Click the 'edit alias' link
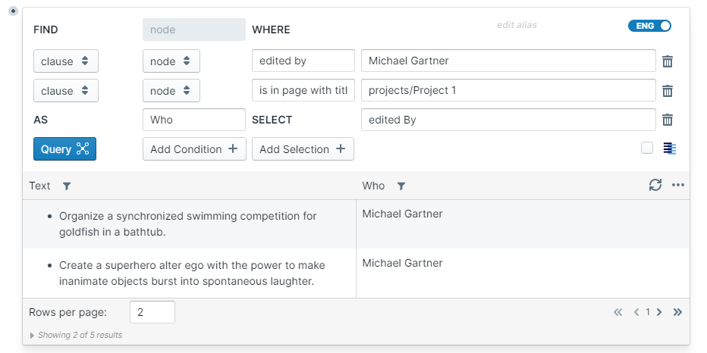The width and height of the screenshot is (707, 353). tap(517, 25)
